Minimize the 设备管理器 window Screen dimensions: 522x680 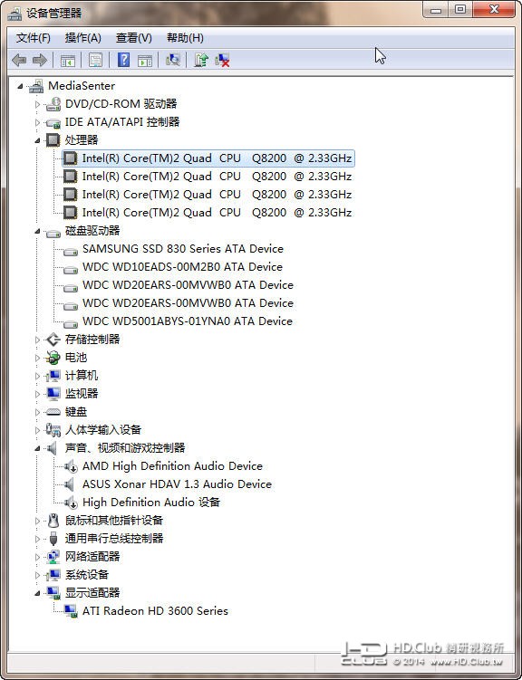[436, 9]
